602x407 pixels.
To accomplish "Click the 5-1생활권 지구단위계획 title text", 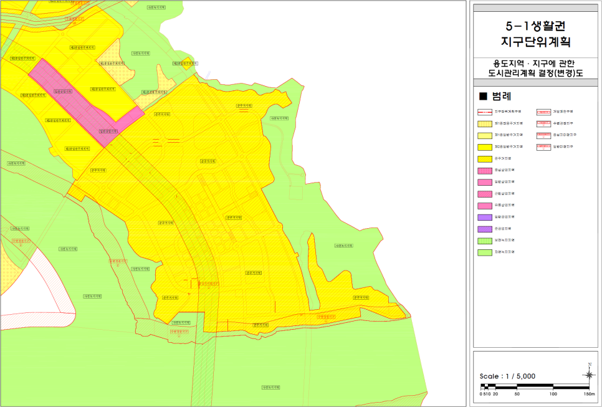I will click(535, 34).
